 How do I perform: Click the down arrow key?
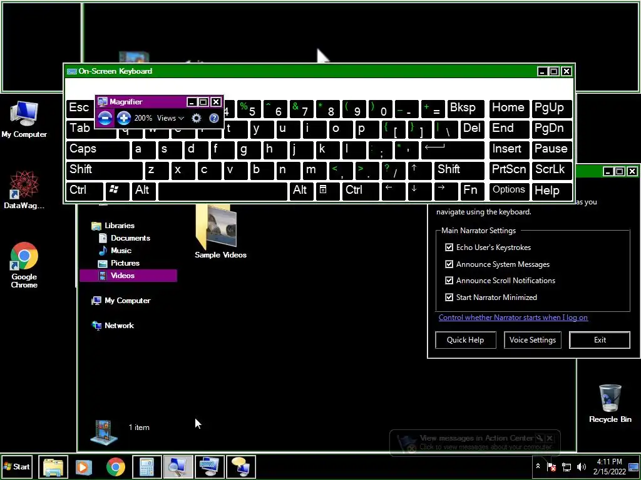pos(420,191)
